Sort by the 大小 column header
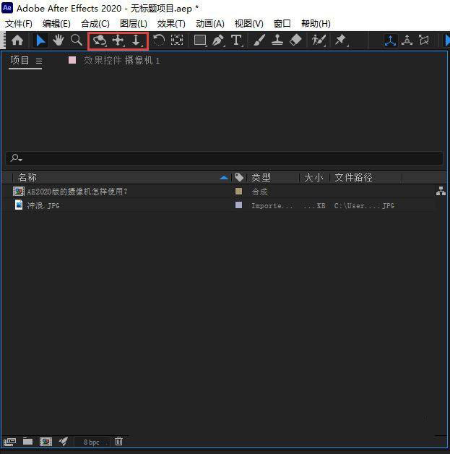The width and height of the screenshot is (450, 454). pos(313,177)
